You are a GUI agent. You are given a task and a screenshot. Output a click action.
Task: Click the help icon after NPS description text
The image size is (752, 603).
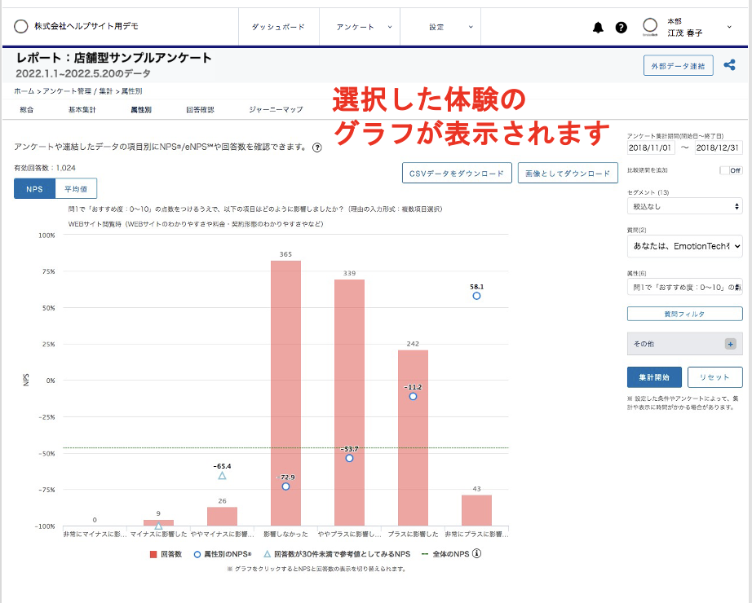point(317,147)
